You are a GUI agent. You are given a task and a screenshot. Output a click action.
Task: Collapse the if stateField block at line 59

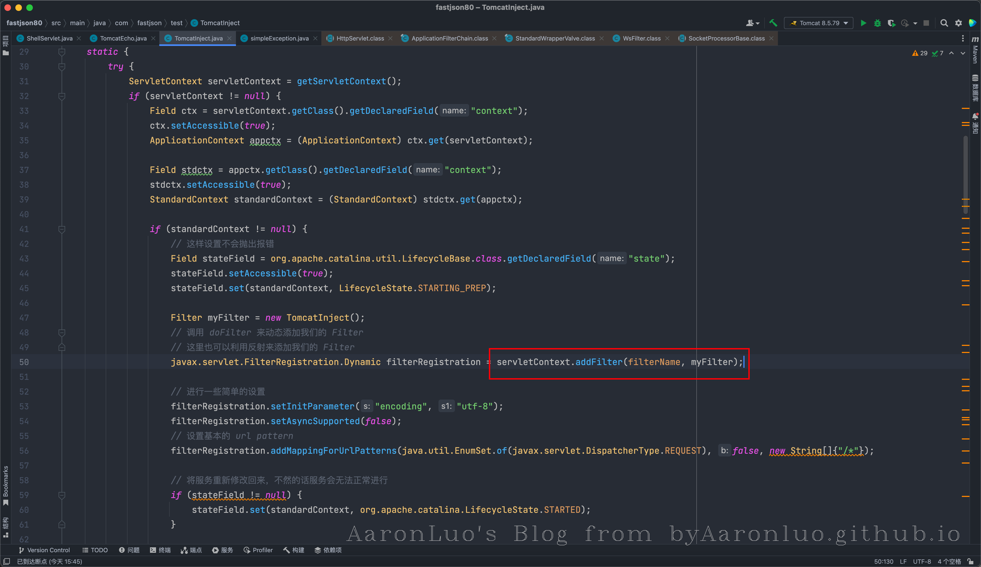[62, 495]
